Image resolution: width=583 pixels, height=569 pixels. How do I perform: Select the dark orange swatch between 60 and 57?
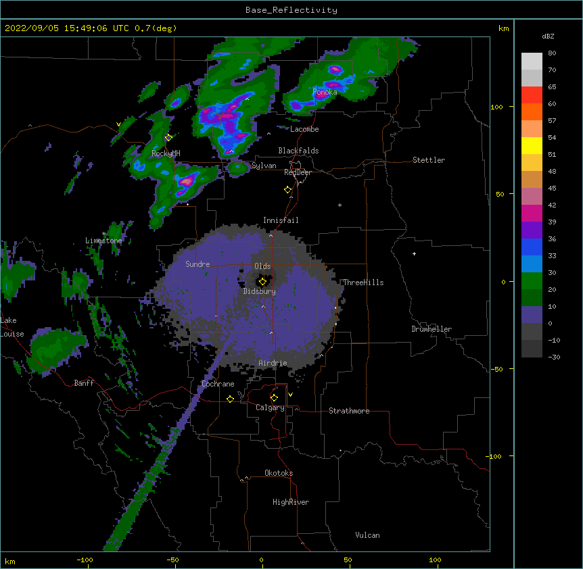[532, 112]
